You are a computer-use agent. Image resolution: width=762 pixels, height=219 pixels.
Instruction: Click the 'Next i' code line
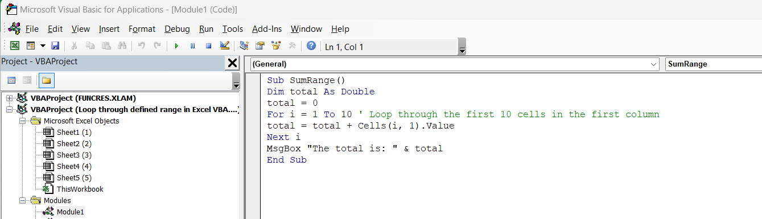pyautogui.click(x=284, y=137)
